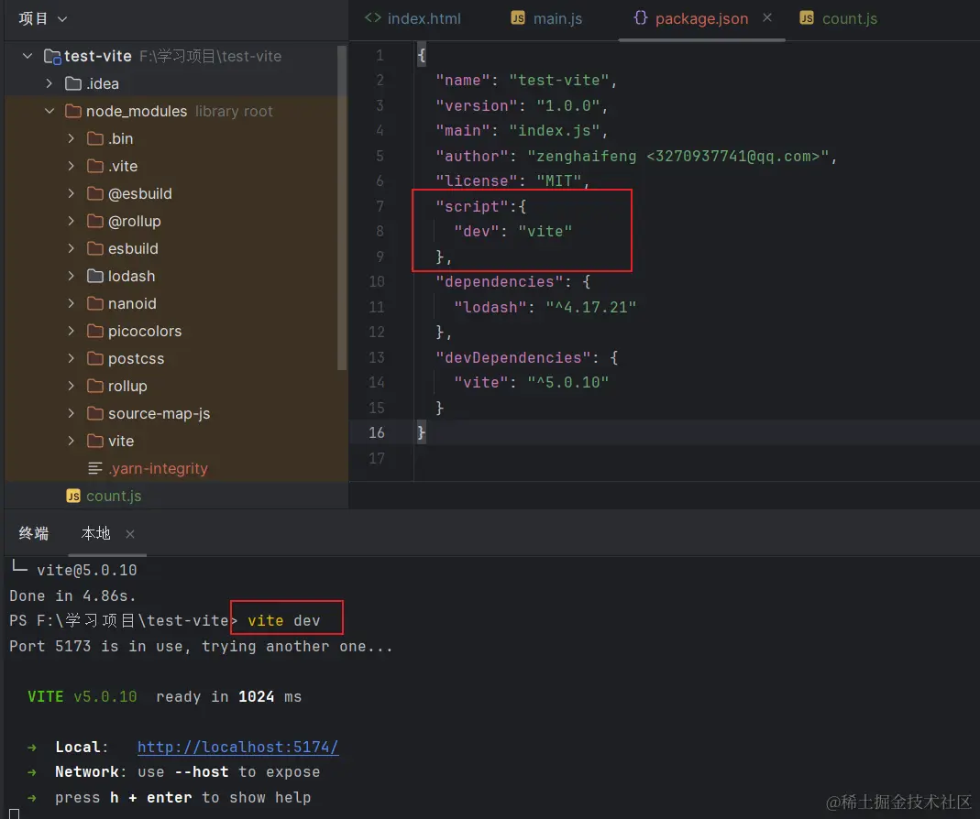Click the node_modules folder icon
Screen dimensions: 980x819
click(73, 111)
